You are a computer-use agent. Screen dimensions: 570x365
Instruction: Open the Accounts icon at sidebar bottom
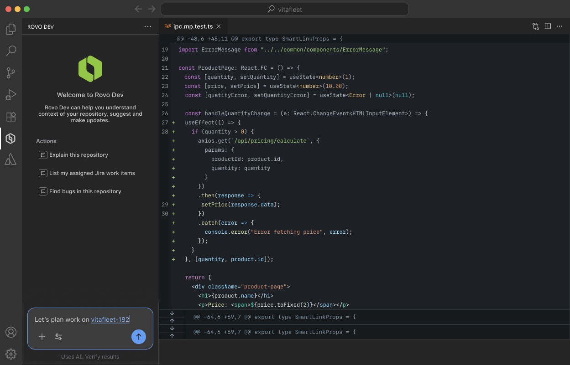click(11, 332)
